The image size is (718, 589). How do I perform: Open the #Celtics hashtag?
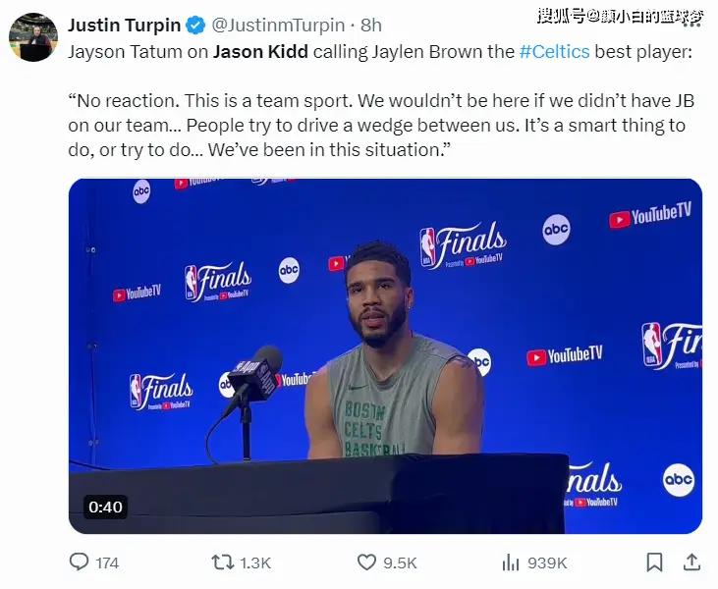tap(555, 52)
